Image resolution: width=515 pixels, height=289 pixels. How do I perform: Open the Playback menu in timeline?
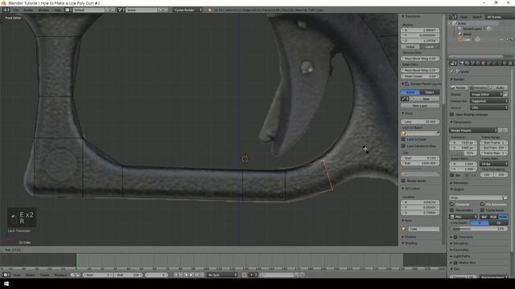click(60, 275)
